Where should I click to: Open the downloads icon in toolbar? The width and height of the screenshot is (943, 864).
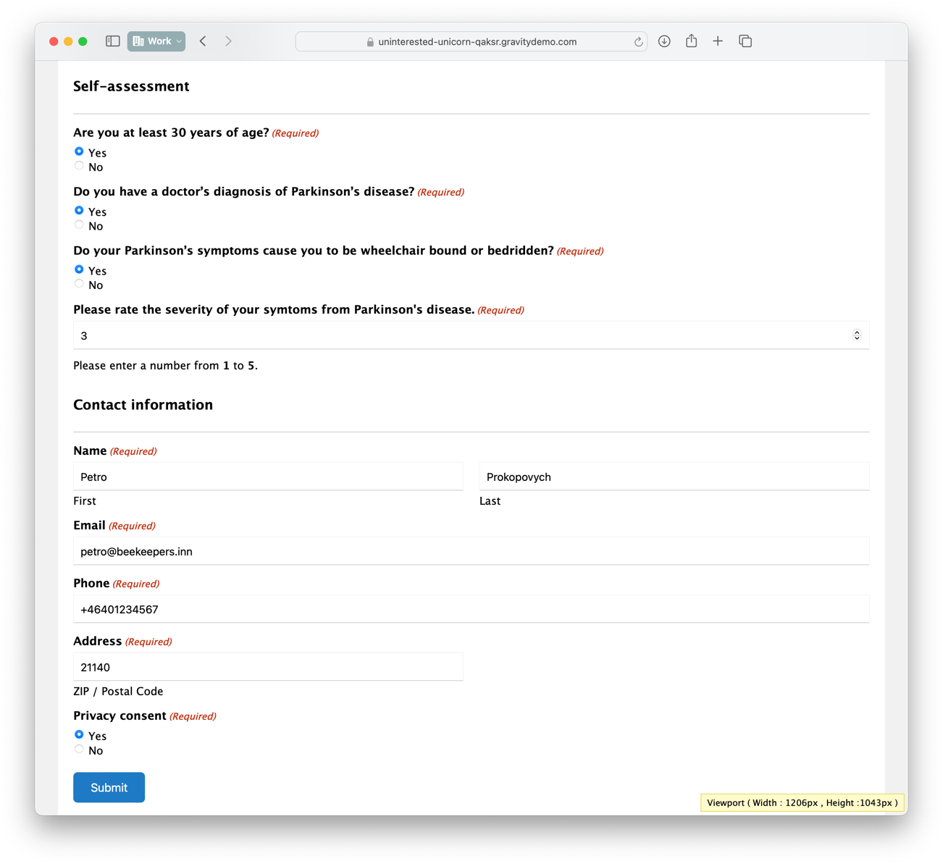click(664, 41)
